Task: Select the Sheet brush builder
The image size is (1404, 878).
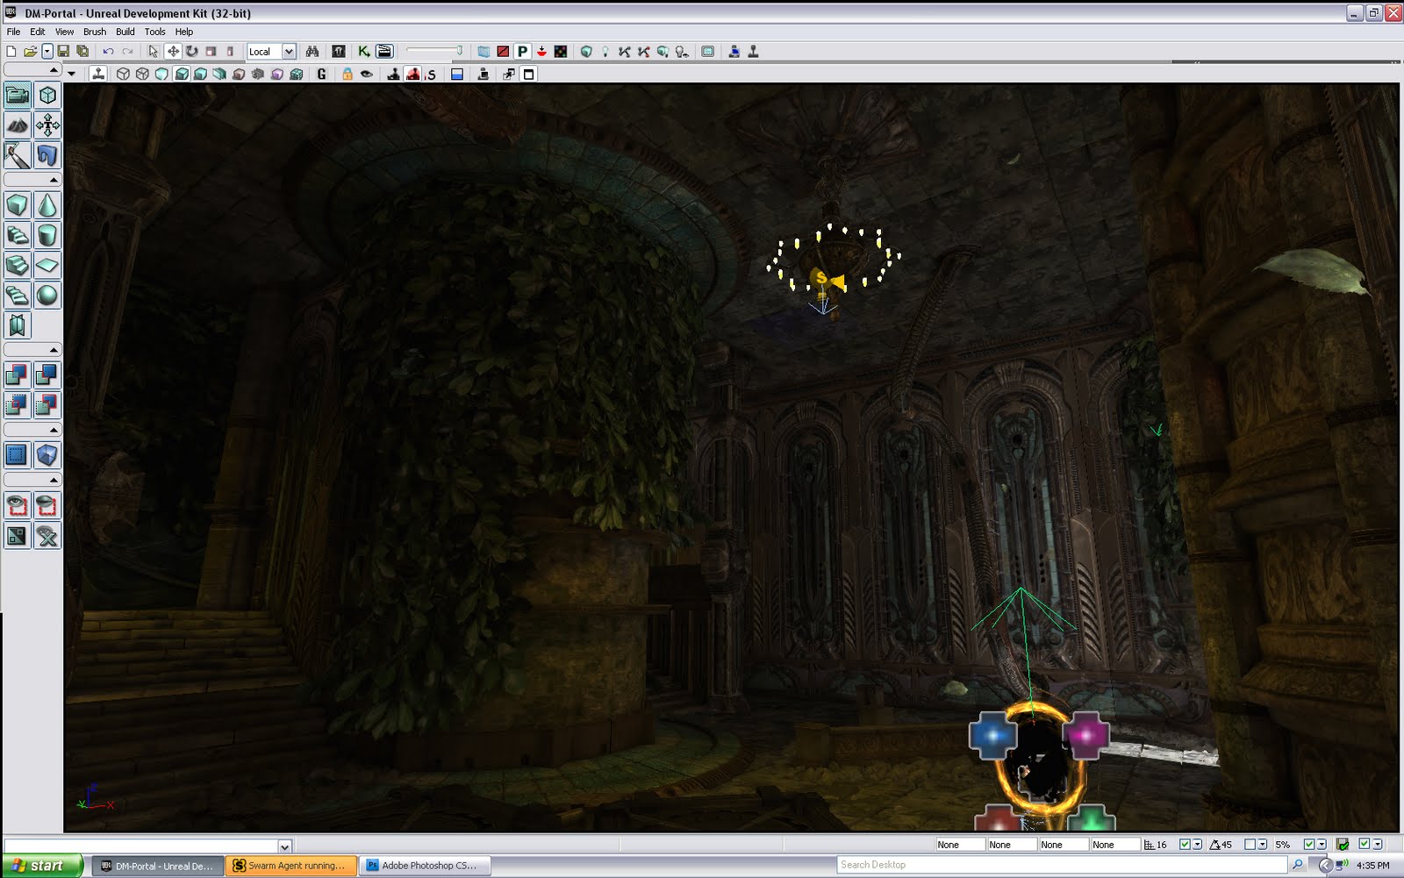Action: [47, 265]
